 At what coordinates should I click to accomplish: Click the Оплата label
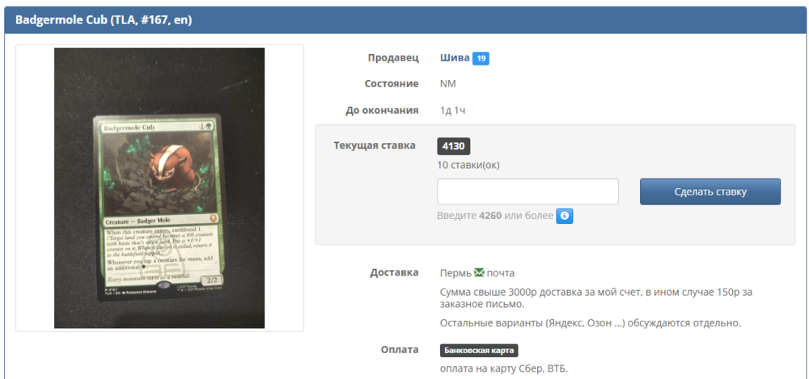click(400, 350)
